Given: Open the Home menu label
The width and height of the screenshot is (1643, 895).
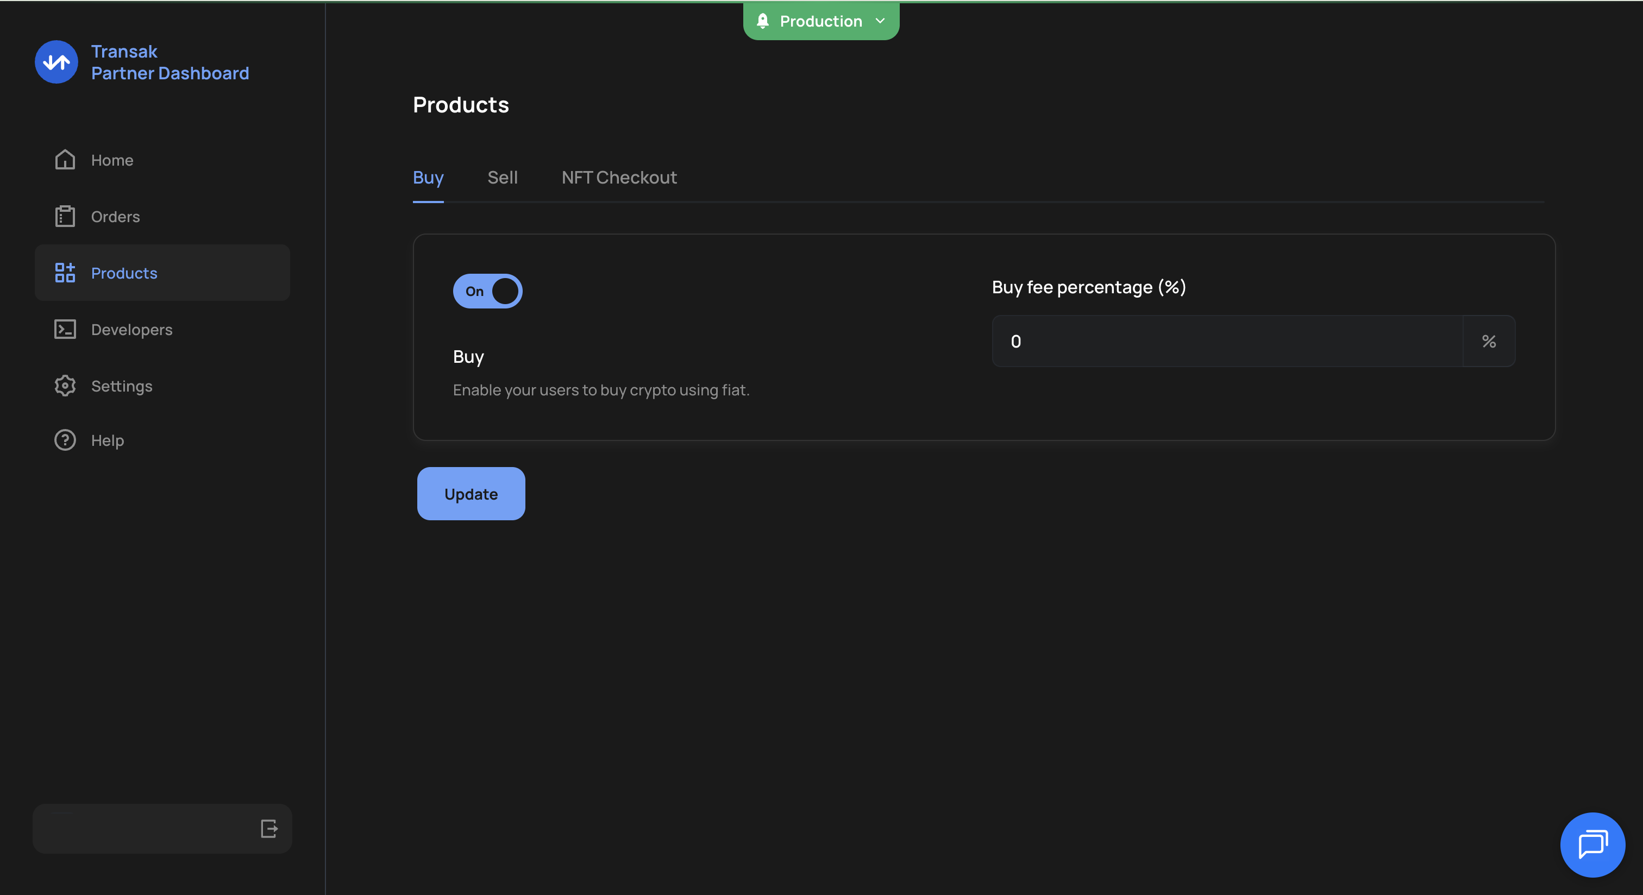Looking at the screenshot, I should click(112, 160).
